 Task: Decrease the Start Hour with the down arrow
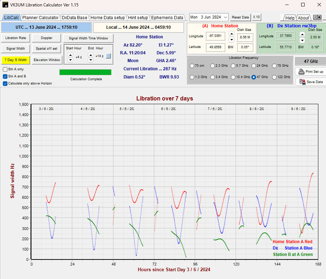pos(70,60)
